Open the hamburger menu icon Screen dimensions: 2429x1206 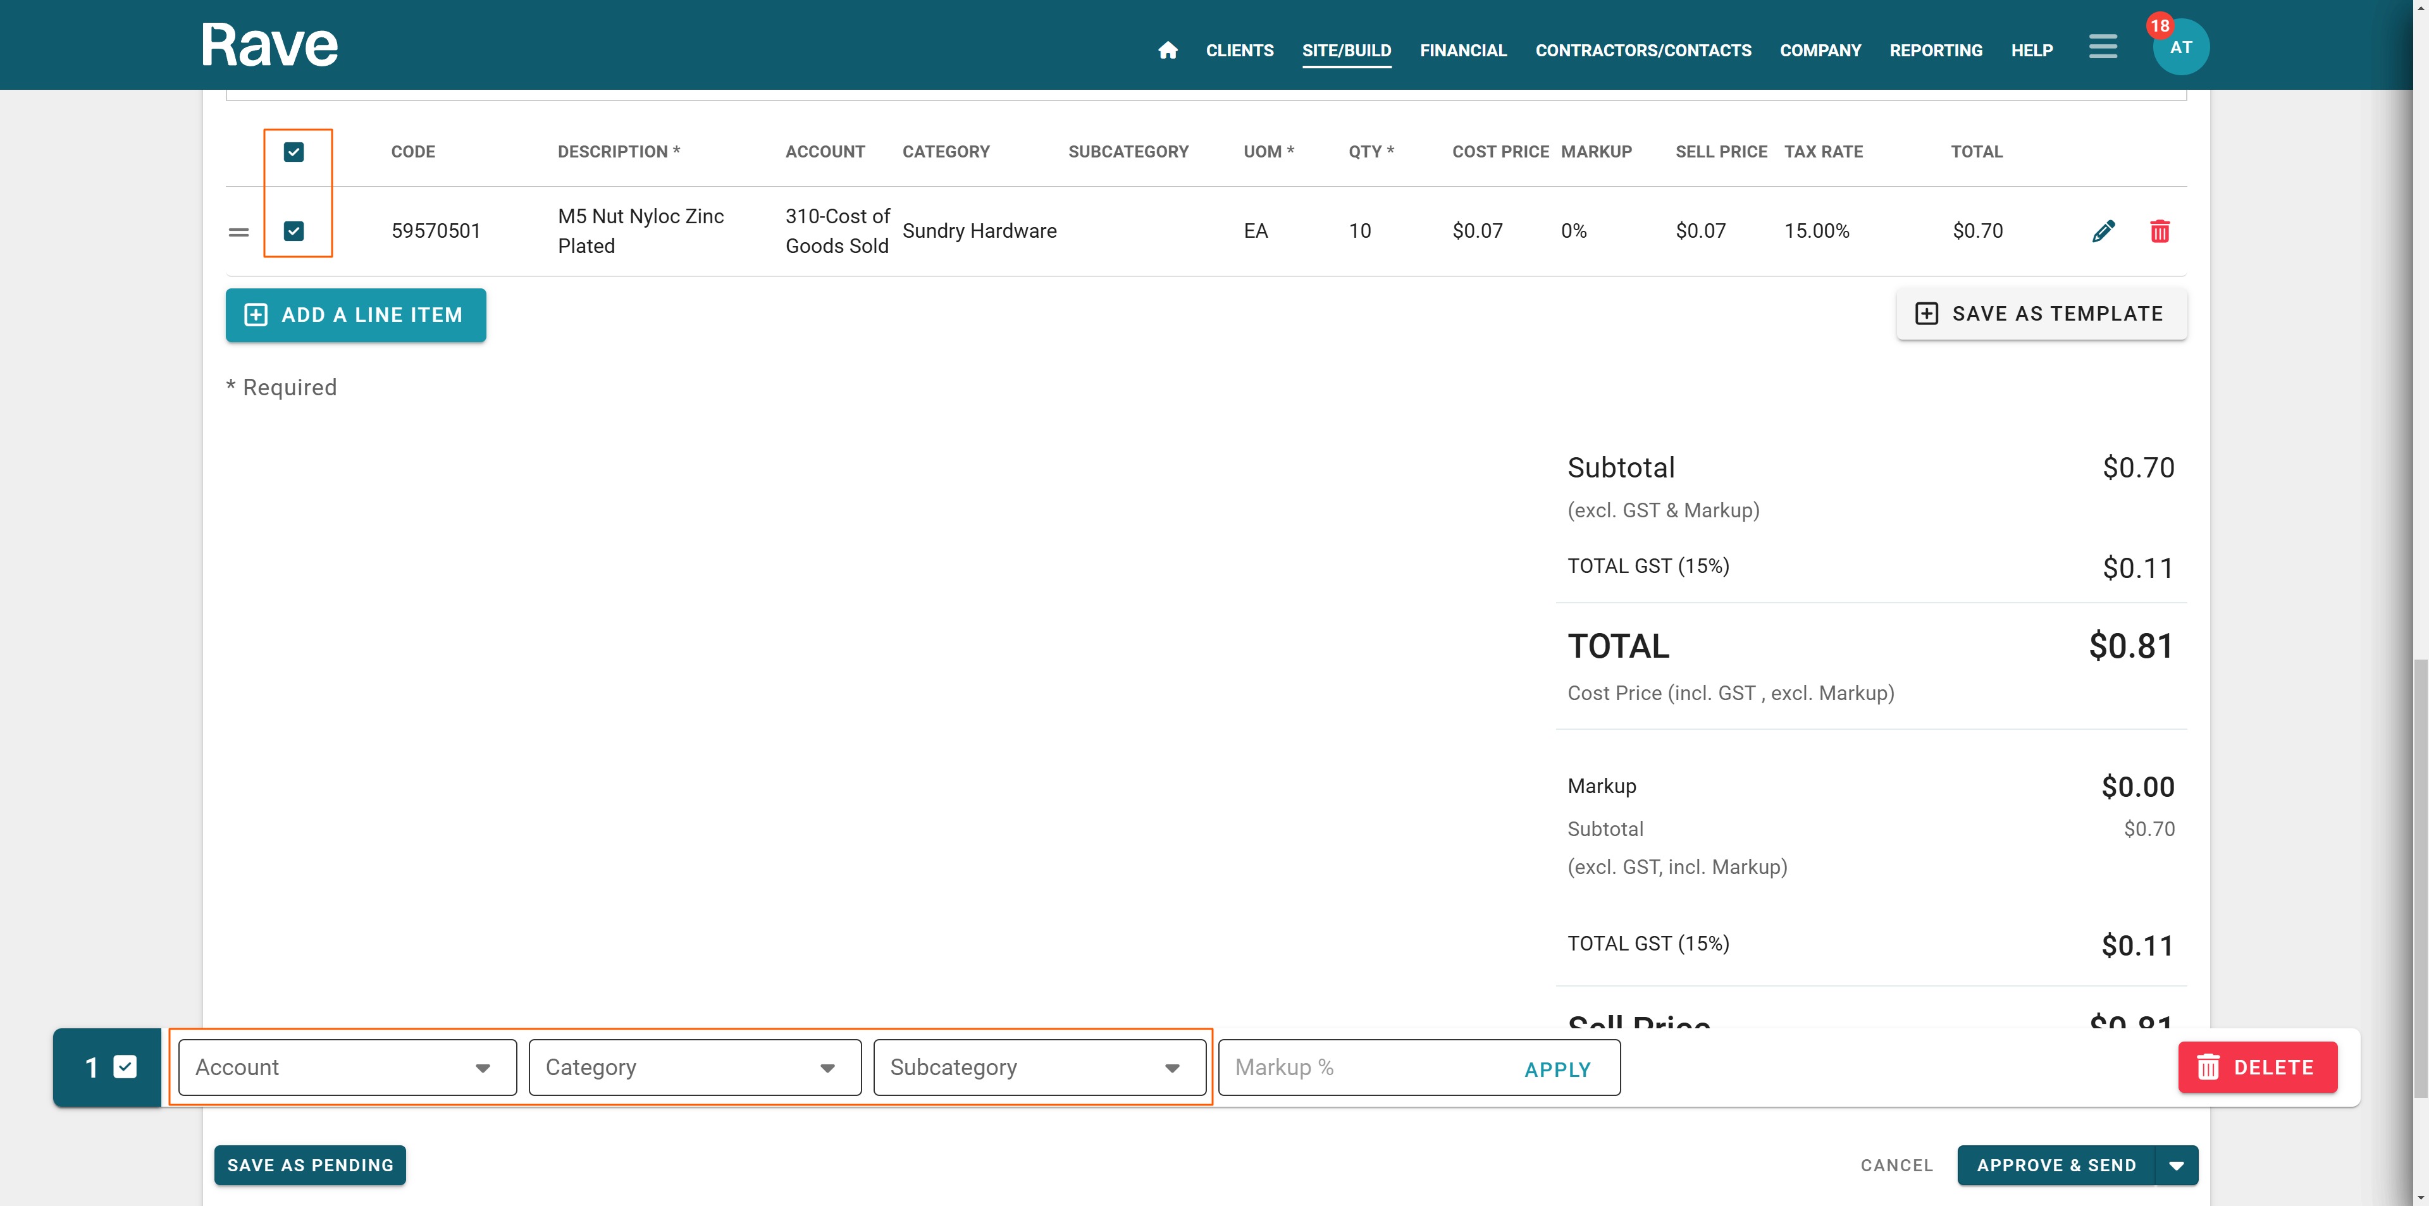click(x=2102, y=46)
